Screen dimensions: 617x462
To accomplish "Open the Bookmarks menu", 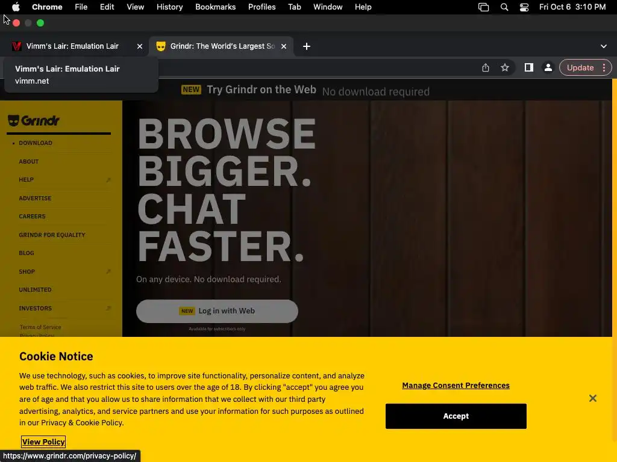I will [x=215, y=7].
